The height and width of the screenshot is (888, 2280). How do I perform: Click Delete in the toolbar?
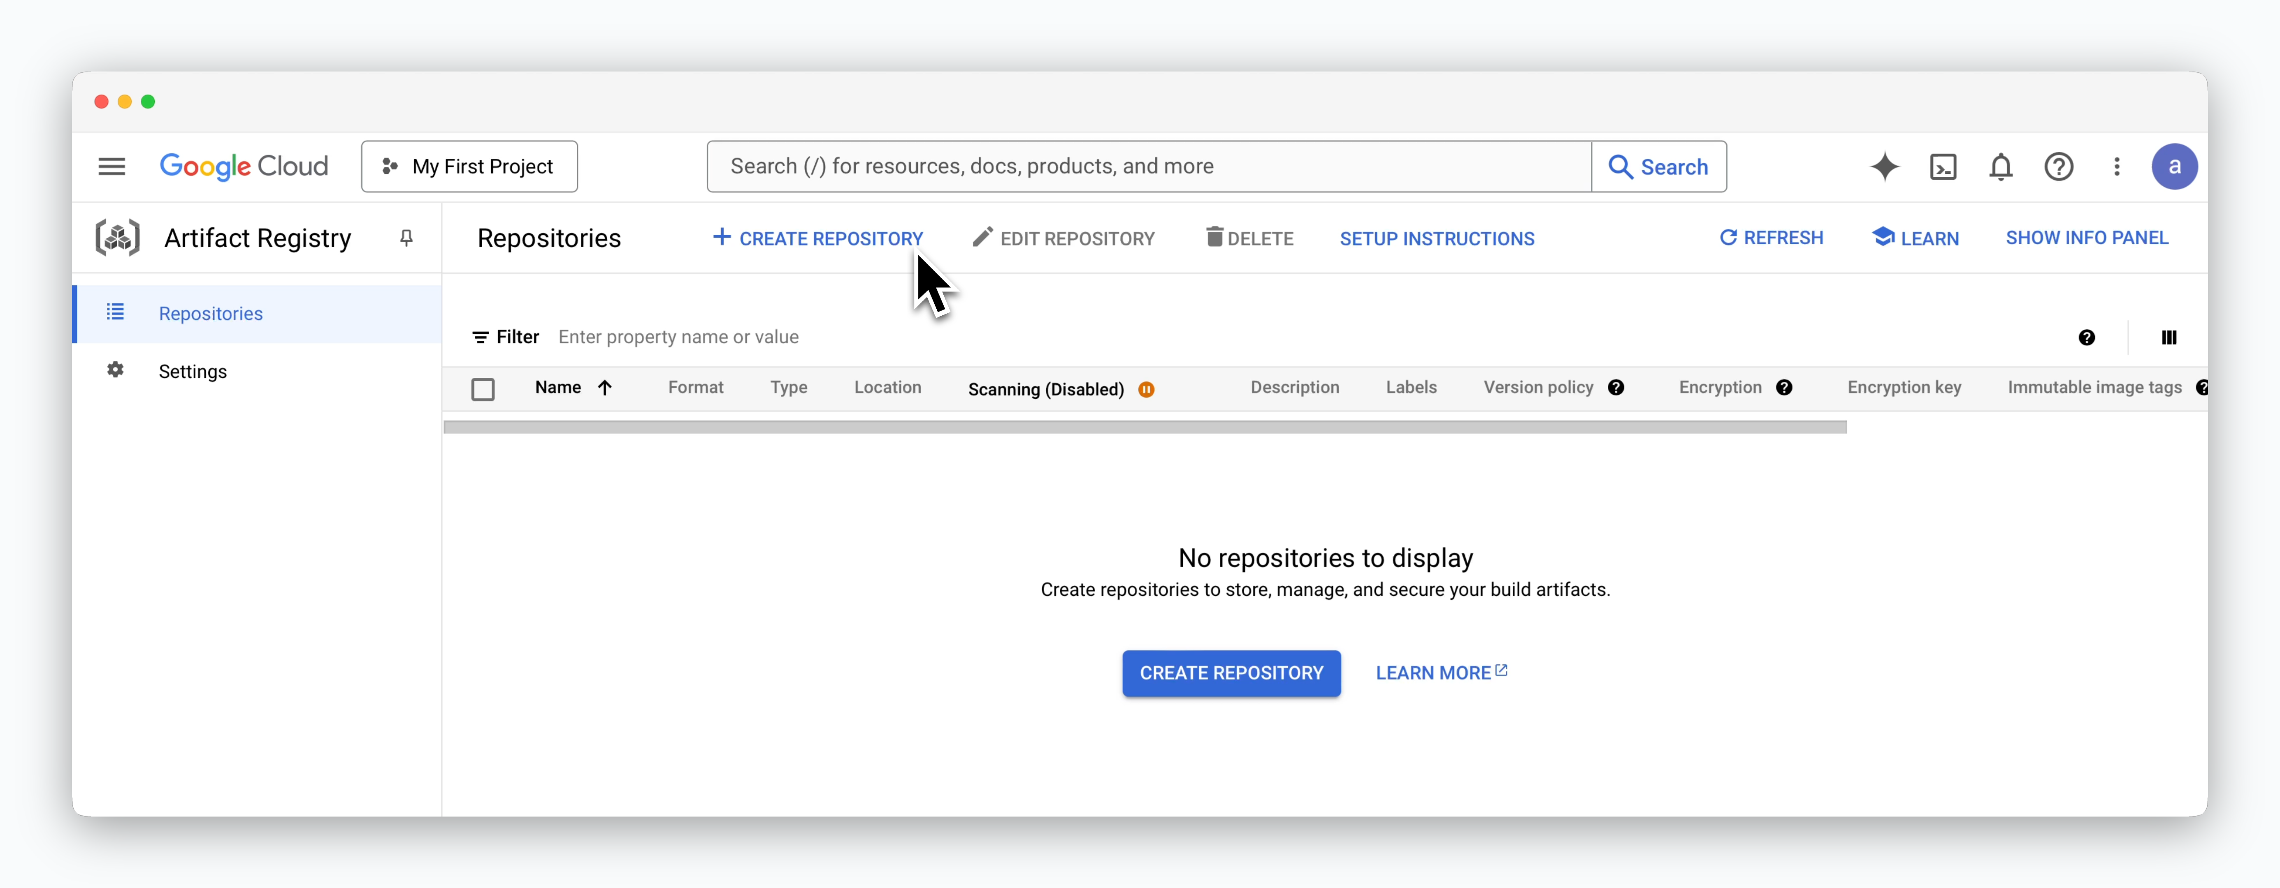tap(1249, 238)
